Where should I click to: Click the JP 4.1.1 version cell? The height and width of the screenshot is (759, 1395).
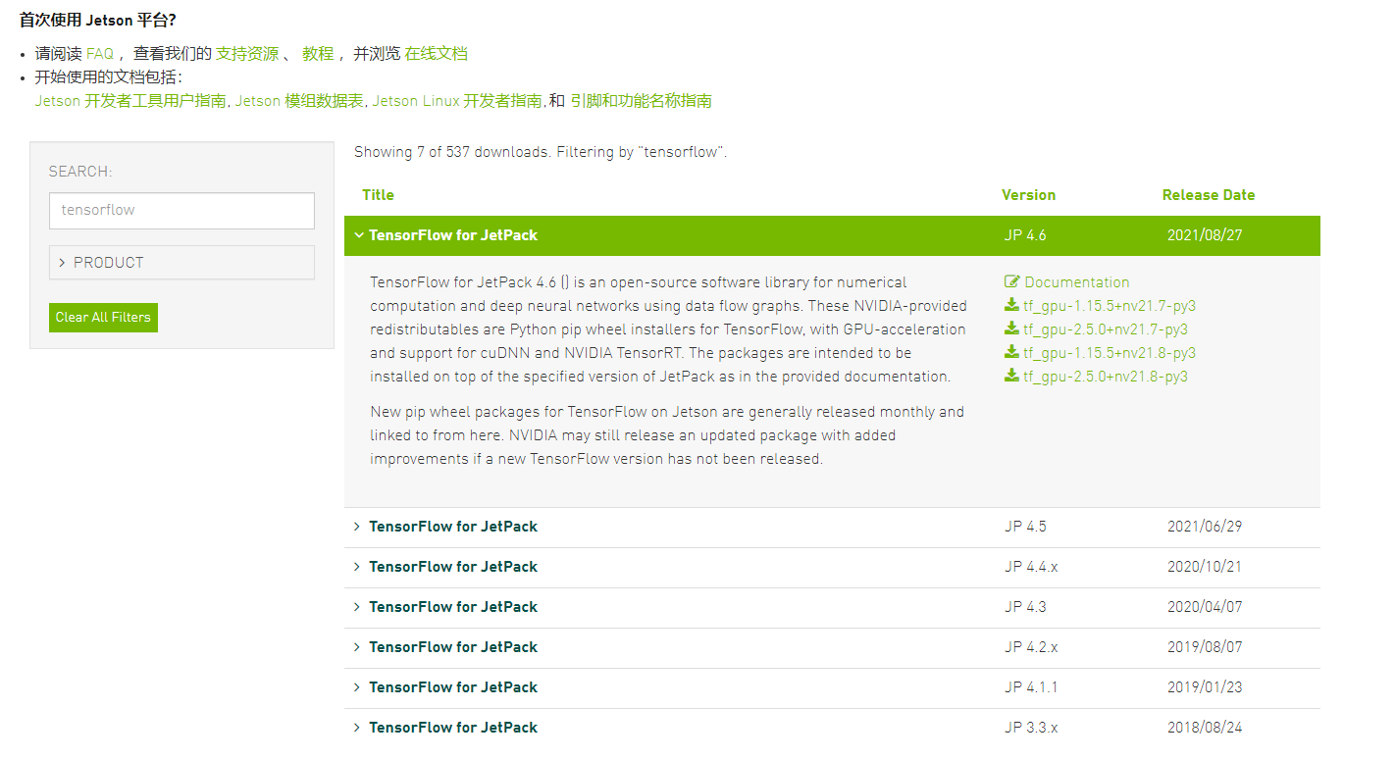pos(1031,687)
